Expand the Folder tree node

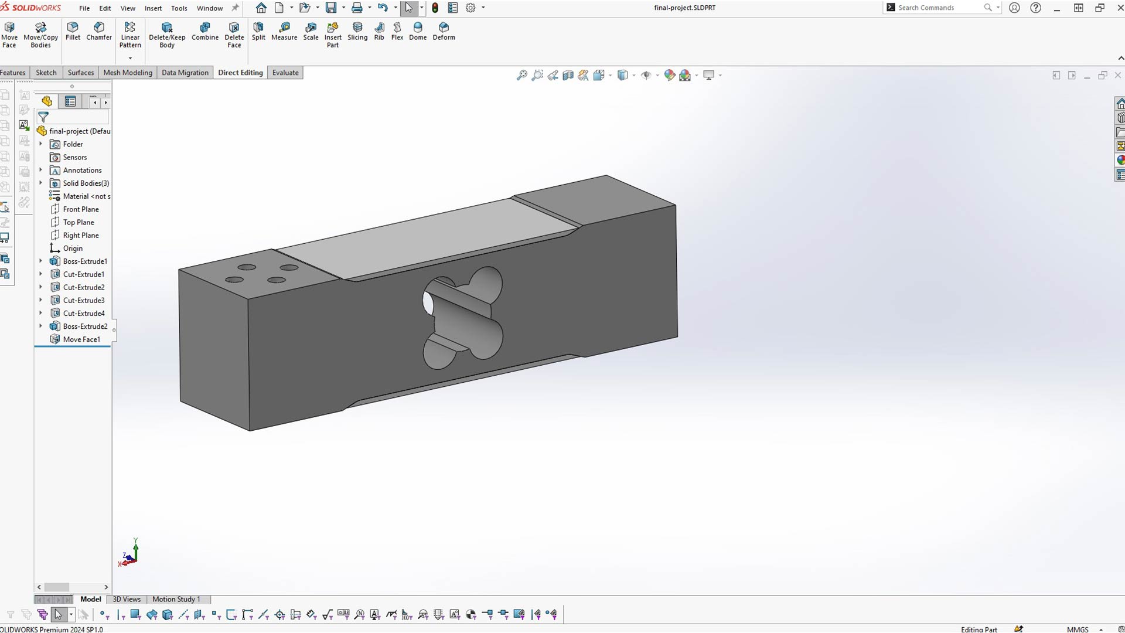[40, 144]
